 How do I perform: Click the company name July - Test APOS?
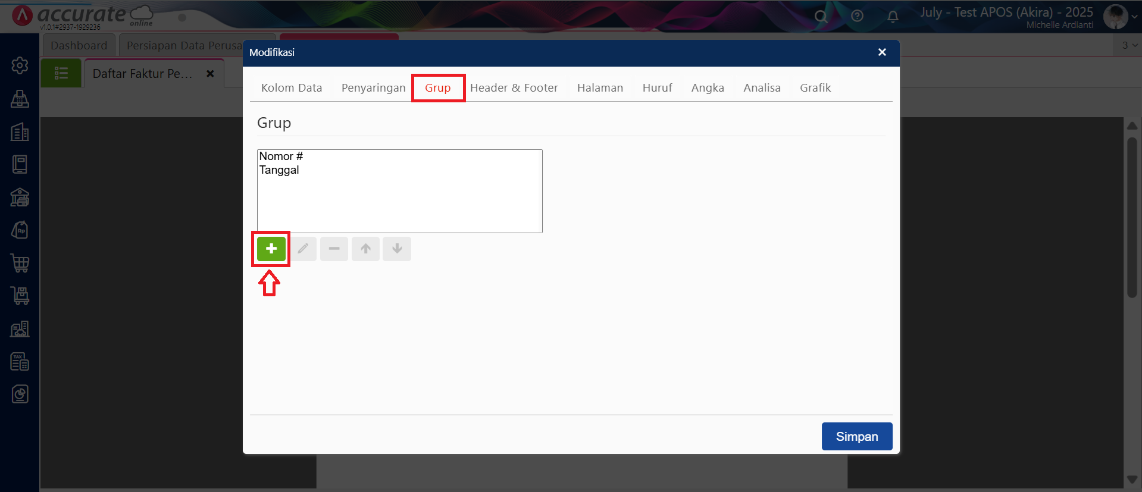point(1006,12)
